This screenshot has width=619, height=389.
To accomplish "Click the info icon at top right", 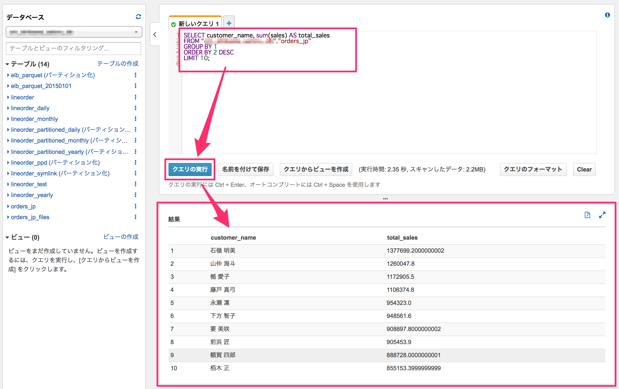I will (x=607, y=15).
